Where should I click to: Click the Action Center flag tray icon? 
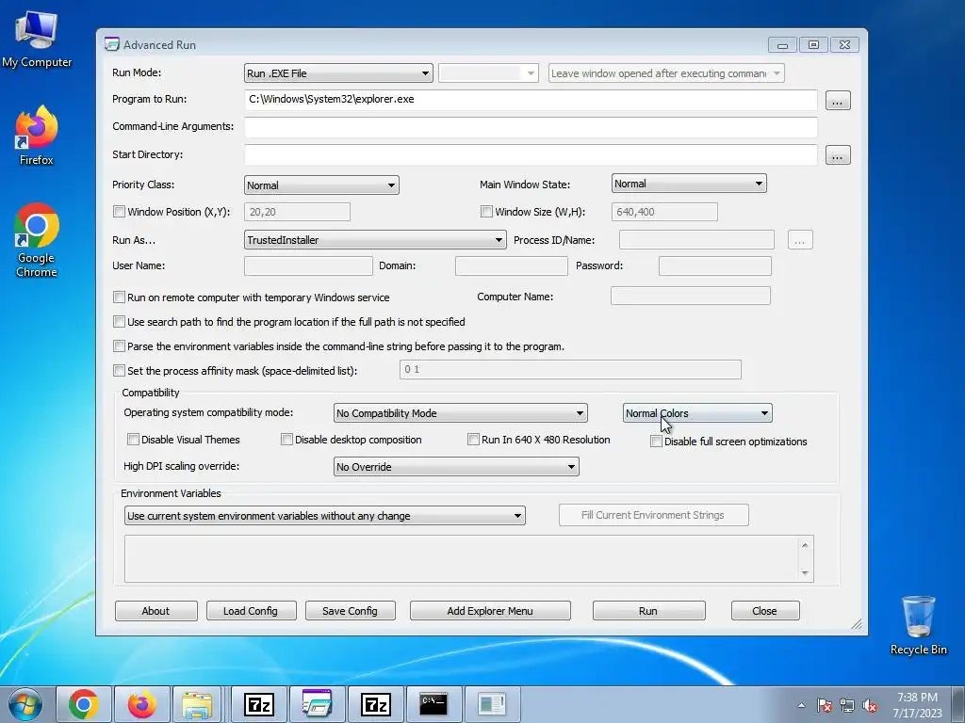click(x=825, y=705)
